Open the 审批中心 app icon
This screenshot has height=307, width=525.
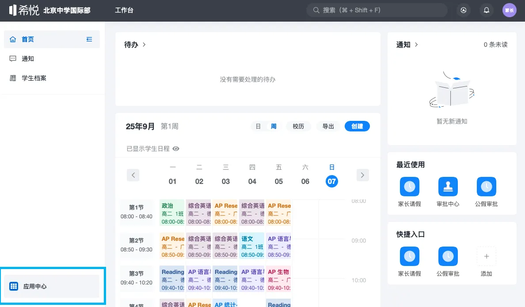448,186
